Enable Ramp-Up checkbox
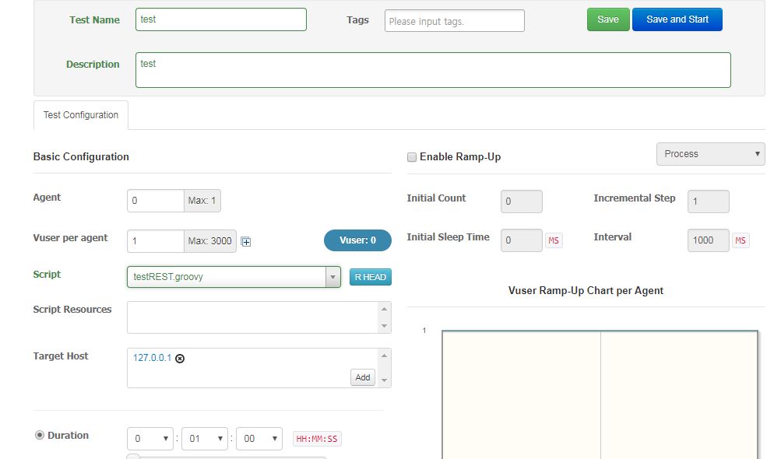 coord(412,157)
